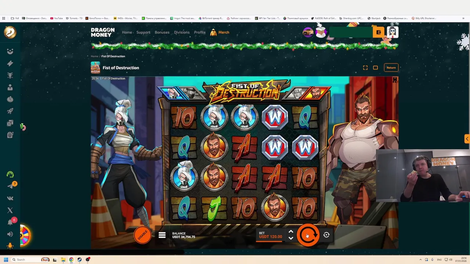
Task: Open the autoplay settings icon
Action: coord(326,235)
